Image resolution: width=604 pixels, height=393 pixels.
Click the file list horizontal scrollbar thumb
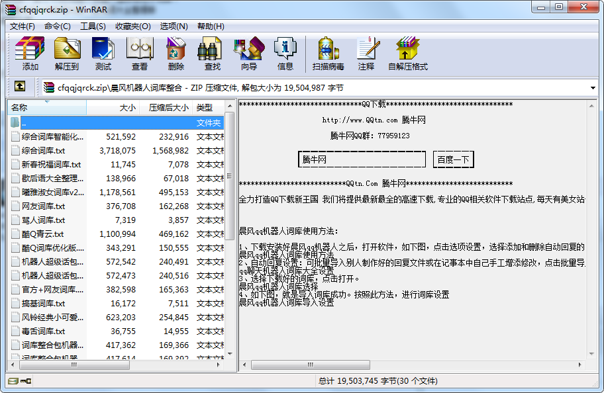click(74, 365)
